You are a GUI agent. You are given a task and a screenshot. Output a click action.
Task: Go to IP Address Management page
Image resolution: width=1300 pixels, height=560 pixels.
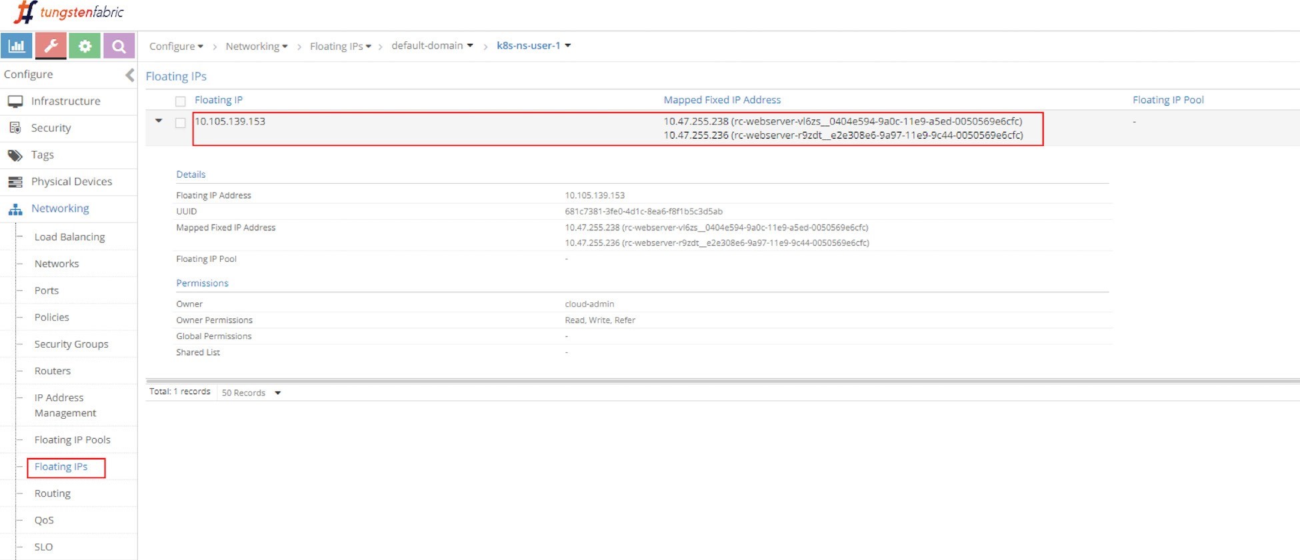point(65,405)
